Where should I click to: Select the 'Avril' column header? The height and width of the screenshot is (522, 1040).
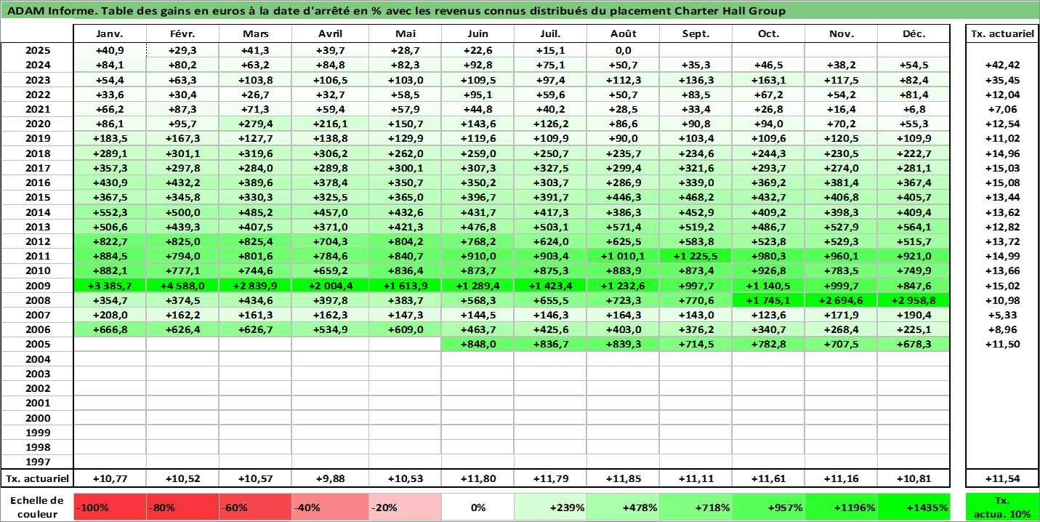click(330, 34)
